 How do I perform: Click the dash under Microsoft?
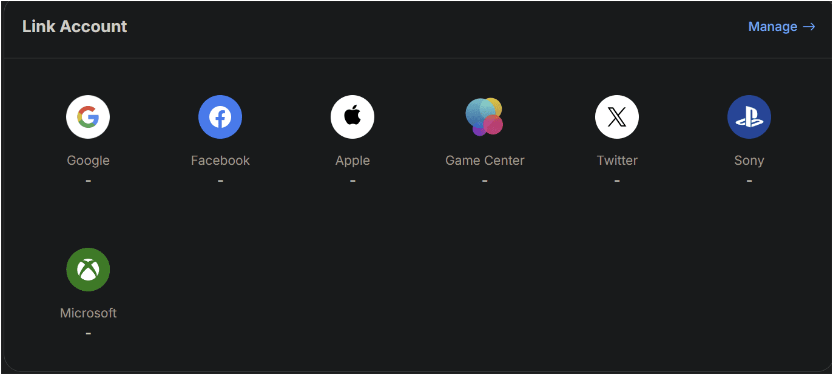88,333
